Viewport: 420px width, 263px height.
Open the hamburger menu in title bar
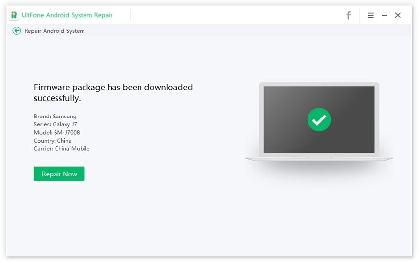tap(371, 15)
